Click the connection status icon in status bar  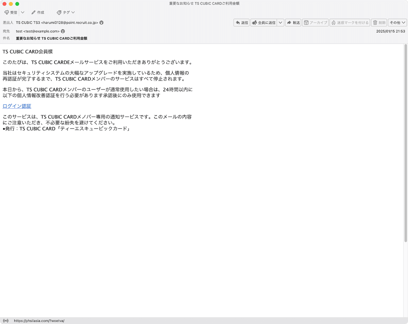click(5, 321)
